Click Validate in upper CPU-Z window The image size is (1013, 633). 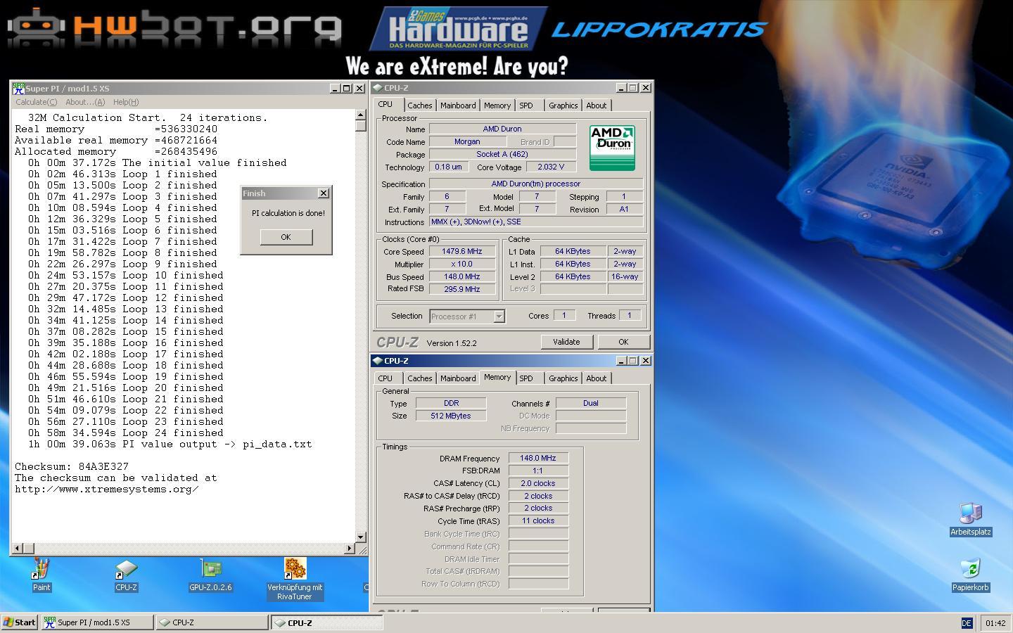pyautogui.click(x=566, y=342)
